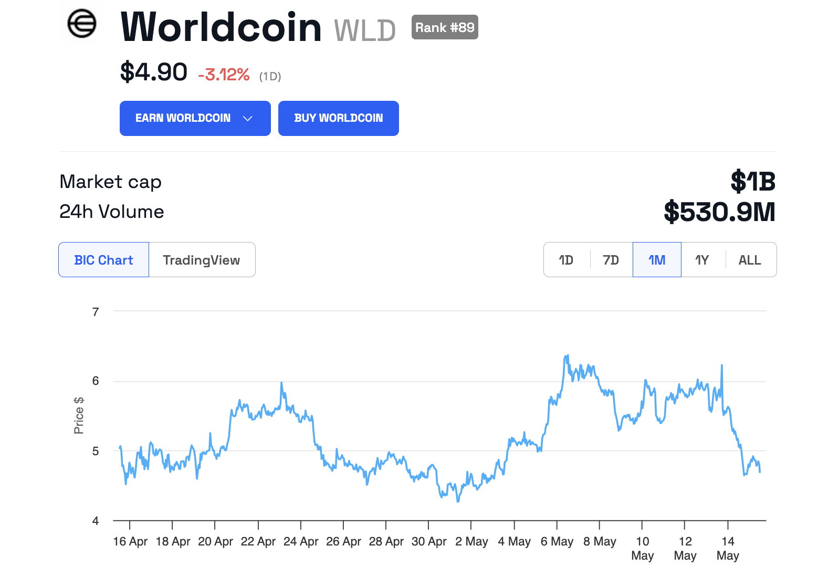Click the -3.12% daily change figure
This screenshot has width=839, height=588.
[x=224, y=75]
